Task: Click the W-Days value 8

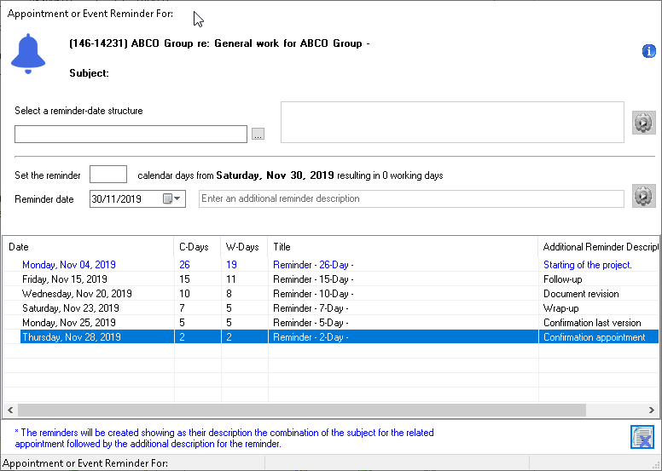Action: point(229,294)
